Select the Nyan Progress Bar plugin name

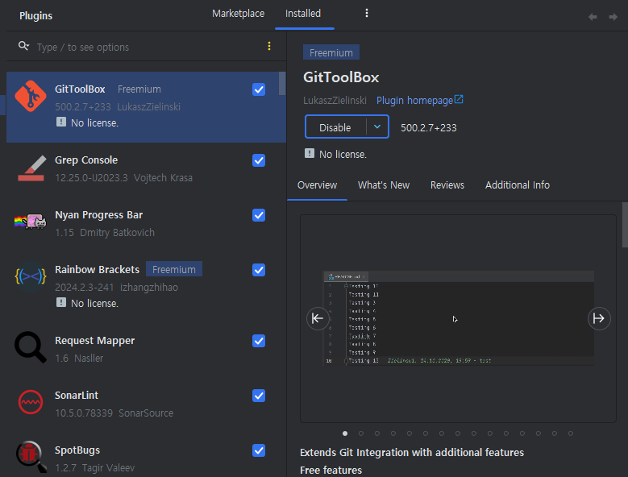coord(98,215)
